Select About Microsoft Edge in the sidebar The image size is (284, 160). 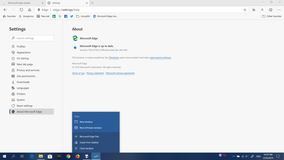[32, 112]
